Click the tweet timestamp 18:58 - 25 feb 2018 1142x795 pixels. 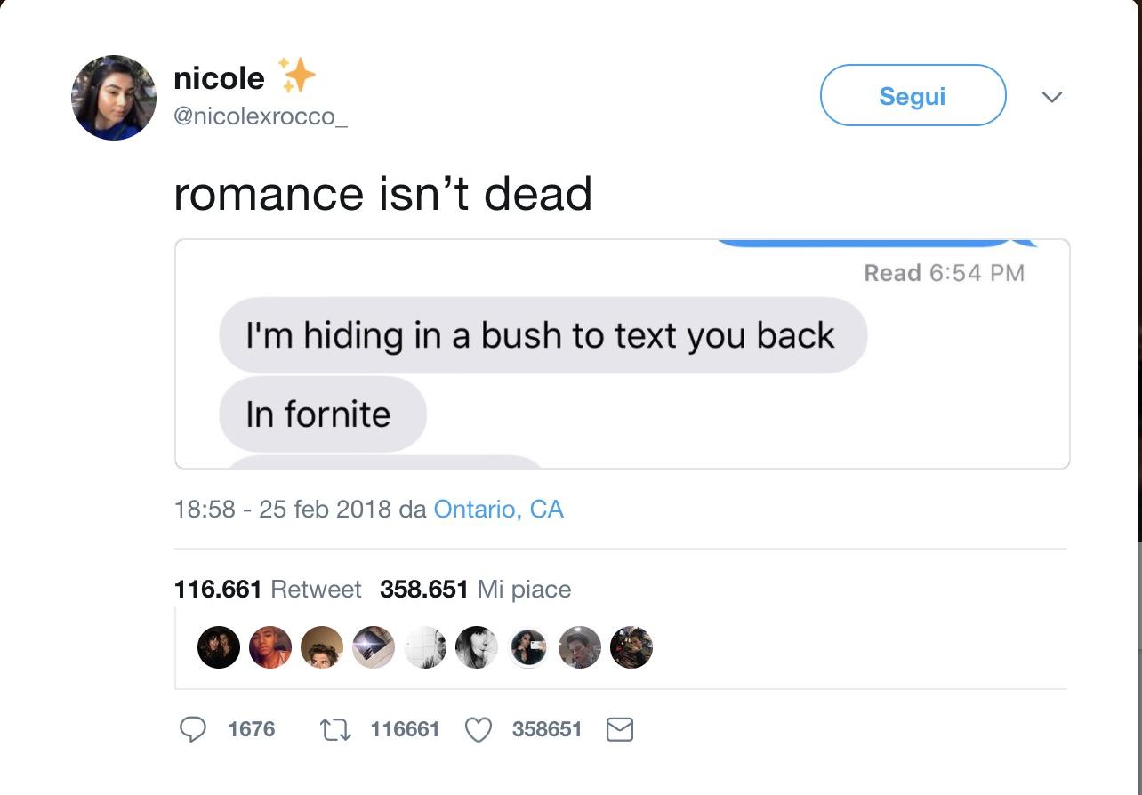(283, 510)
